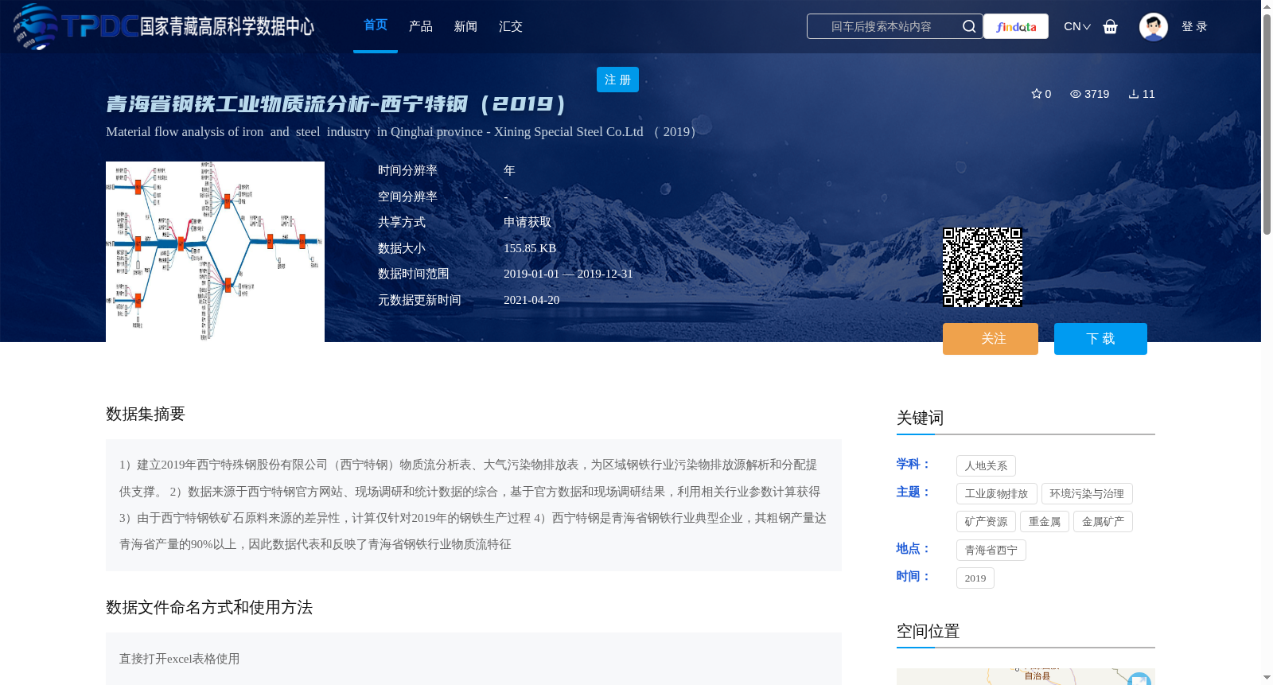
Task: Click the 登录 link
Action: 1194,26
